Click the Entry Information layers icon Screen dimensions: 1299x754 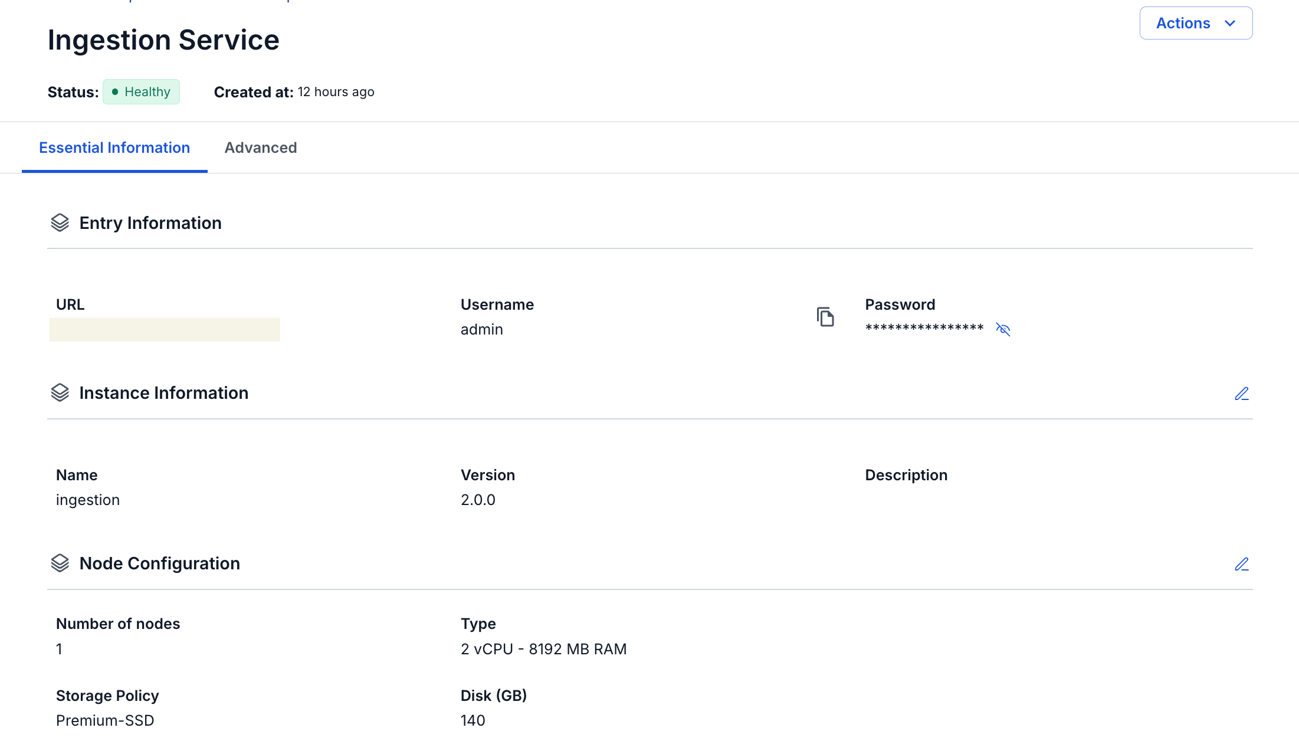coord(60,222)
